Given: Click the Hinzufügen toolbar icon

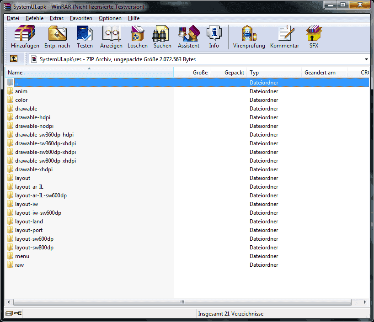Looking at the screenshot, I should 25,37.
